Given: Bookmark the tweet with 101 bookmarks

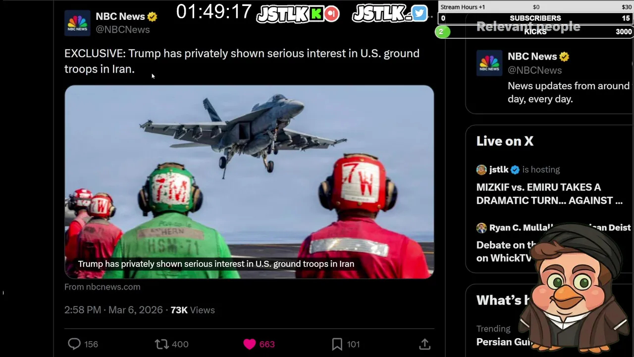Looking at the screenshot, I should coord(337,344).
